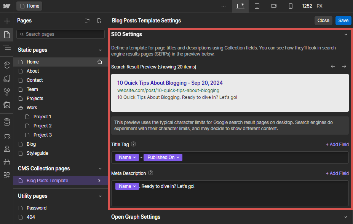Collapse the CMS Collection pages section
Screen dimensions: 353x224
click(x=100, y=169)
